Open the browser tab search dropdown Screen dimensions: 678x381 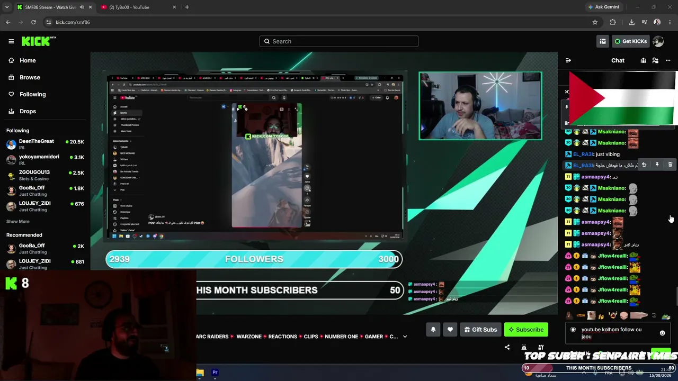tap(7, 7)
